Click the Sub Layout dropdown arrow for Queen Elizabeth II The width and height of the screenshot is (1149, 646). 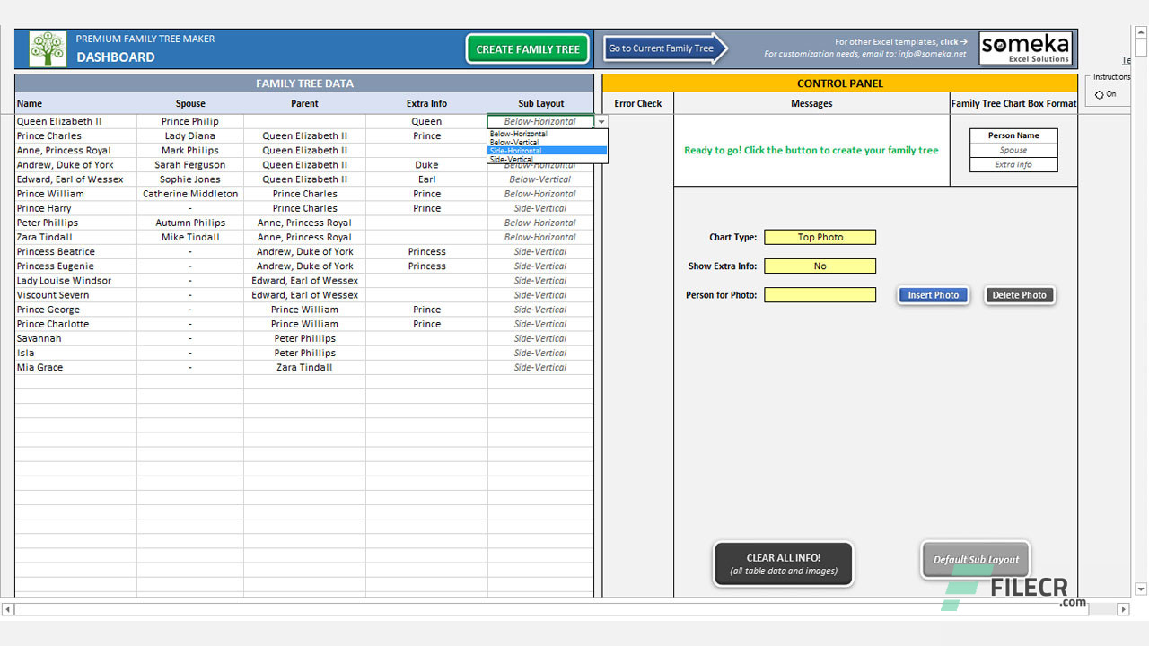[x=601, y=121]
